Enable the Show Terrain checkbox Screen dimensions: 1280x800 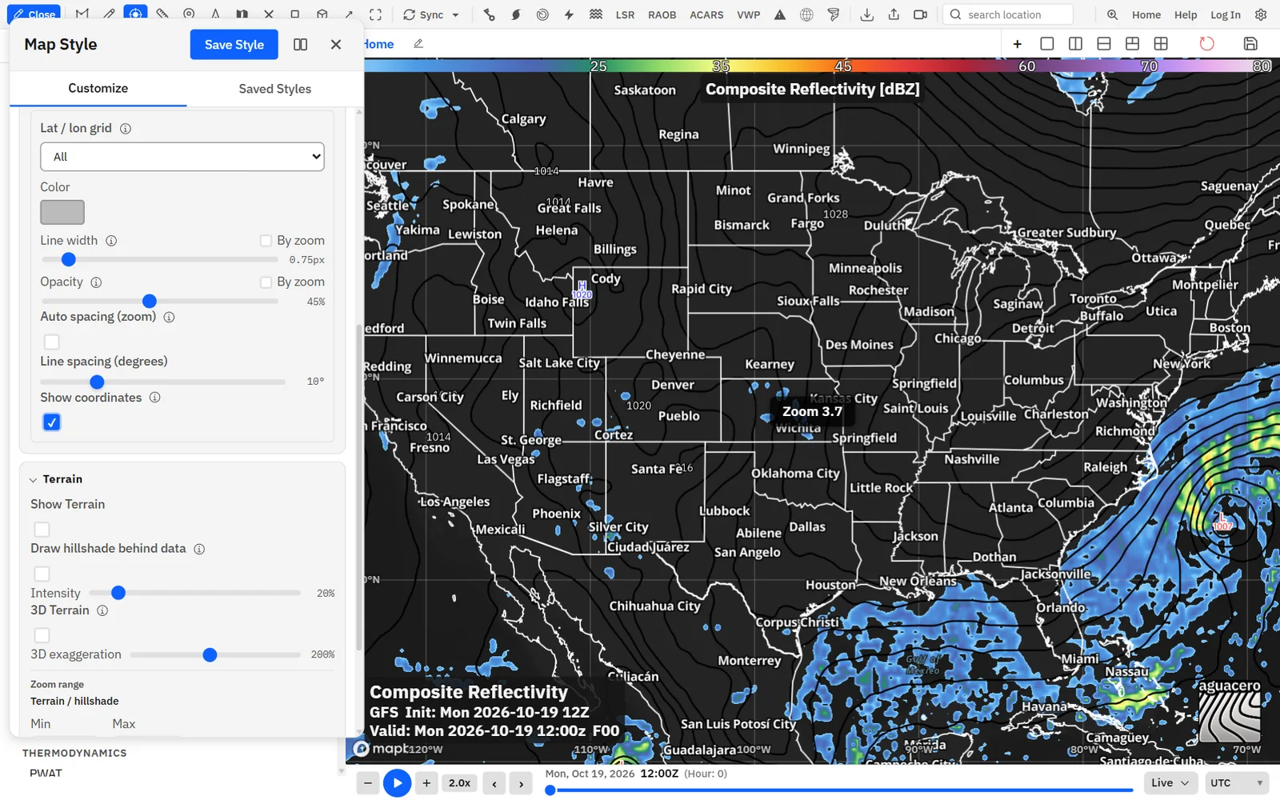coord(42,529)
